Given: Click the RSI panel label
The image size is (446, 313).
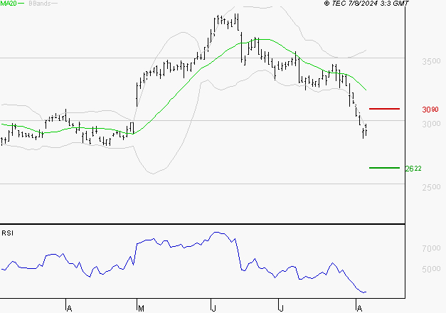Looking at the screenshot, I should coord(7,233).
